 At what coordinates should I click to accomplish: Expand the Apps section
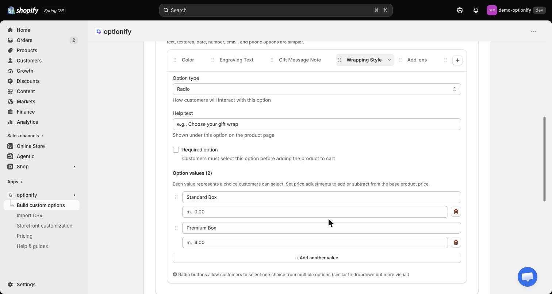tap(15, 182)
